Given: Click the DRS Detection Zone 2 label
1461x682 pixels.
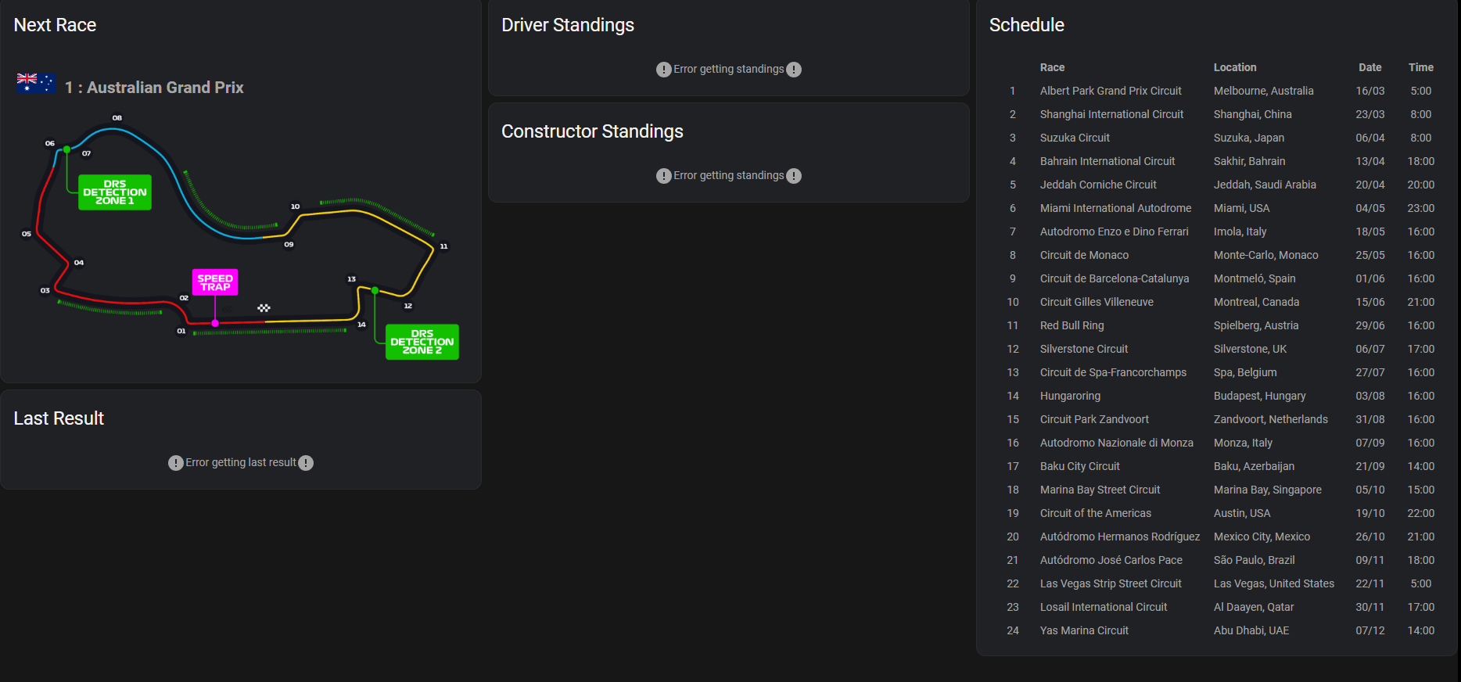Looking at the screenshot, I should click(x=422, y=342).
